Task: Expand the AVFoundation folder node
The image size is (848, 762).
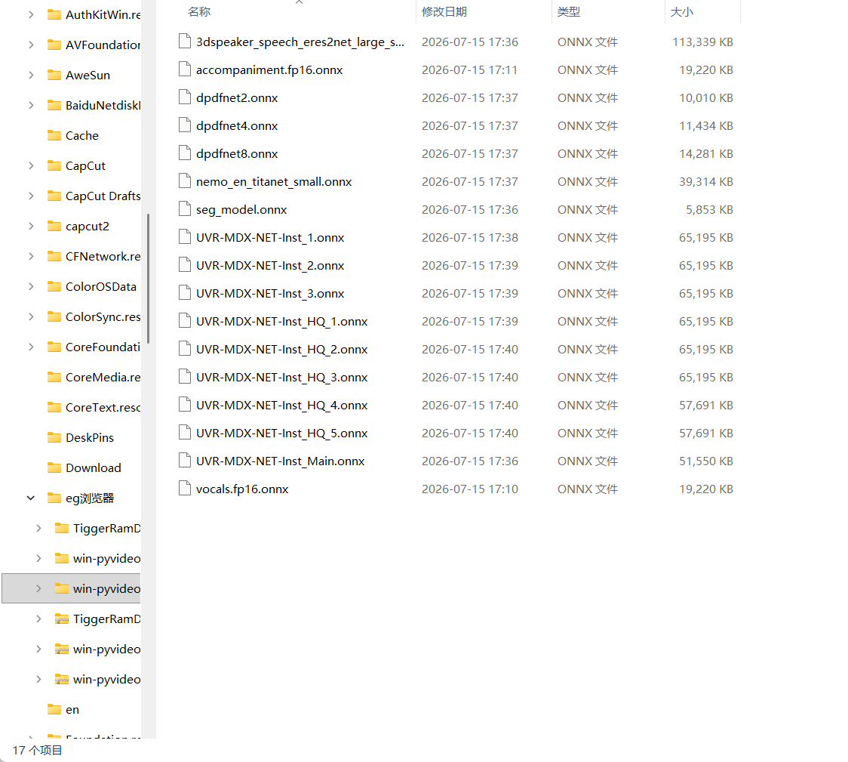Action: (31, 45)
